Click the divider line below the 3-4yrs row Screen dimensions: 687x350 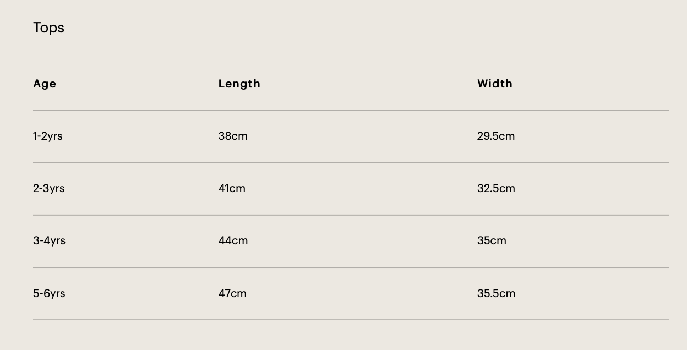click(351, 267)
